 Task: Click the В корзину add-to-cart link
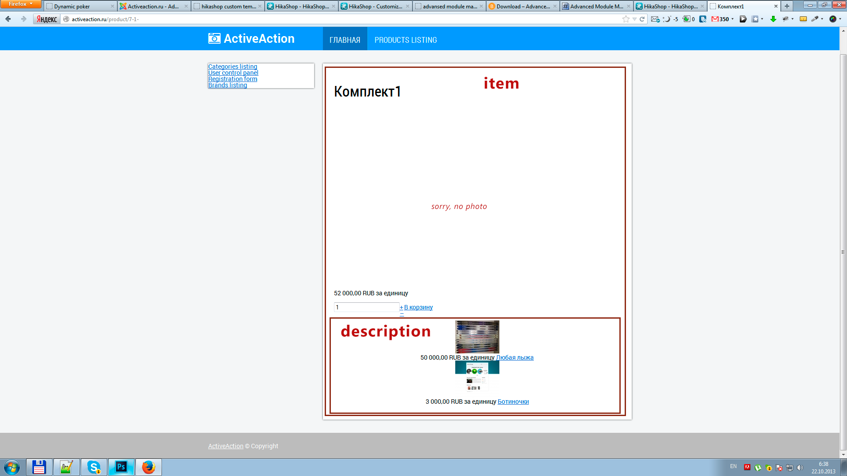(x=418, y=307)
